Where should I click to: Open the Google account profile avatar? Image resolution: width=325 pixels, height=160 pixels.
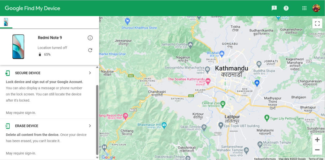click(316, 8)
